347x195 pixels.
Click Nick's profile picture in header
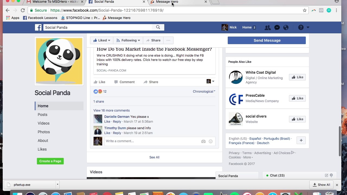[225, 27]
